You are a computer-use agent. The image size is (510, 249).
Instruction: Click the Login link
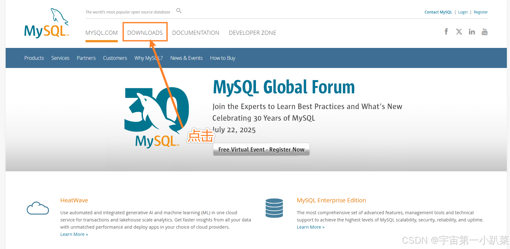[463, 12]
